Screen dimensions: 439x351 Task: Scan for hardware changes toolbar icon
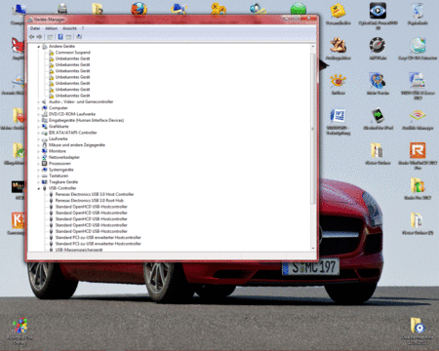point(79,37)
